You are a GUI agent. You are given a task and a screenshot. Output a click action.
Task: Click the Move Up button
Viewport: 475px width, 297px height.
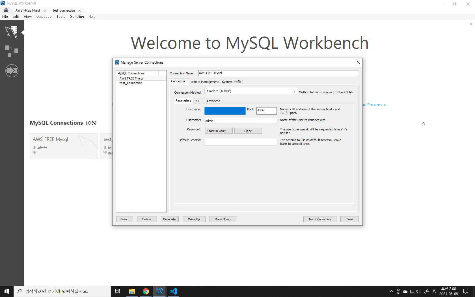[194, 219]
